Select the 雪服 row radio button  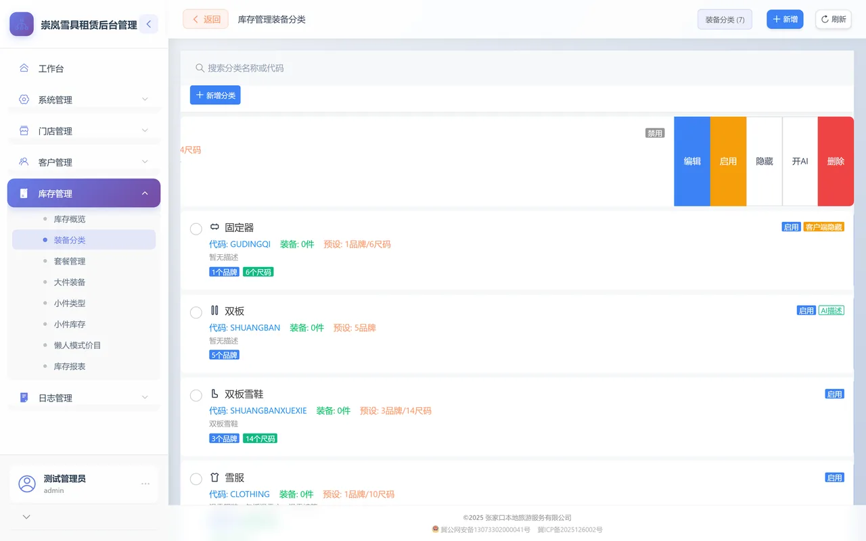196,479
